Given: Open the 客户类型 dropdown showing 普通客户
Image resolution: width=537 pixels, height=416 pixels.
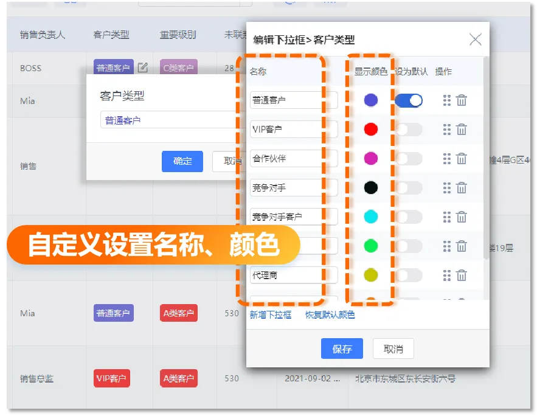Looking at the screenshot, I should [x=167, y=120].
